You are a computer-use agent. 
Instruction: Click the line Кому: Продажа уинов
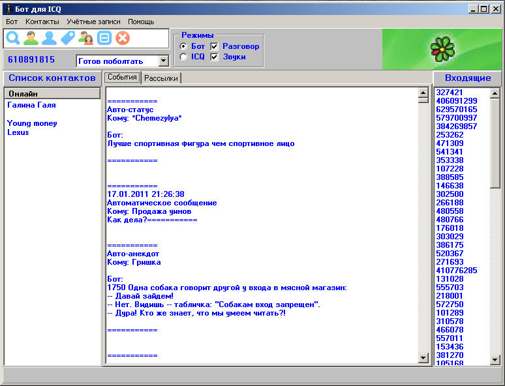(x=149, y=211)
